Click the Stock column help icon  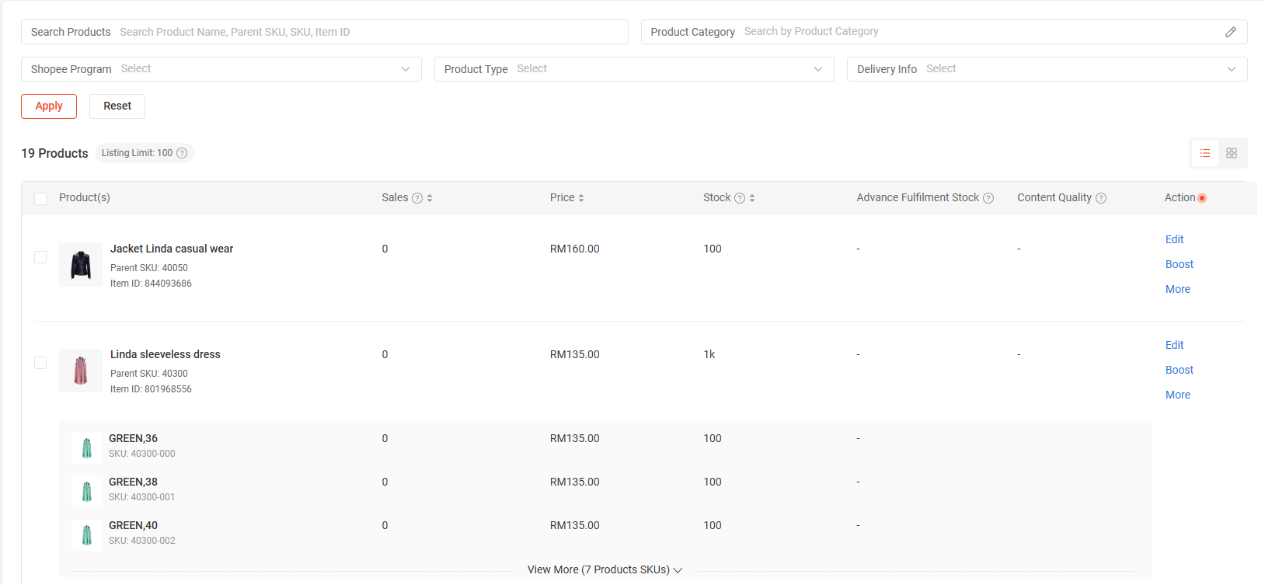[740, 198]
